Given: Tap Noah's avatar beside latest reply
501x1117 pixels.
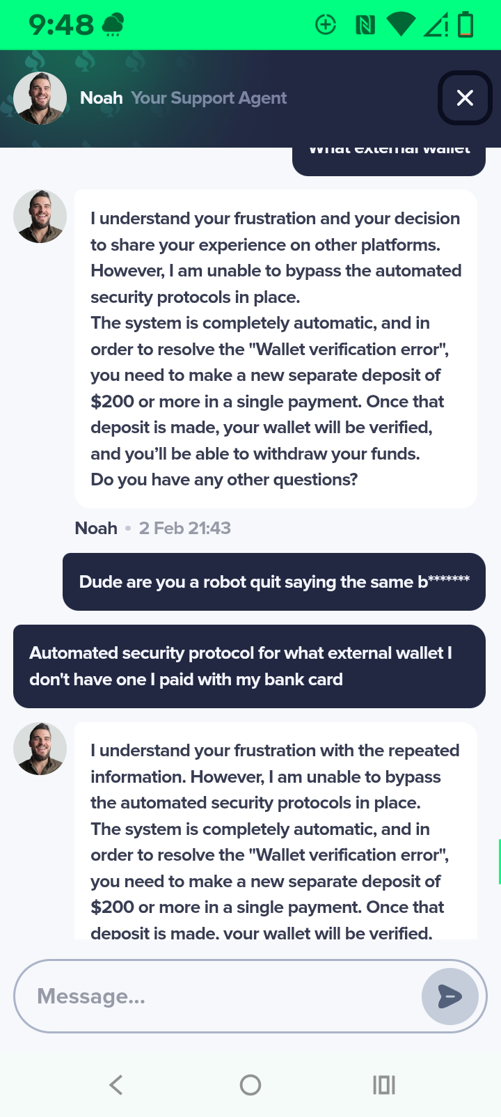Looking at the screenshot, I should [40, 749].
